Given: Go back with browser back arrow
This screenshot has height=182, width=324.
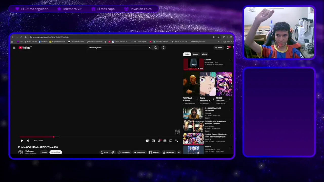Looking at the screenshot, I should tap(12, 37).
